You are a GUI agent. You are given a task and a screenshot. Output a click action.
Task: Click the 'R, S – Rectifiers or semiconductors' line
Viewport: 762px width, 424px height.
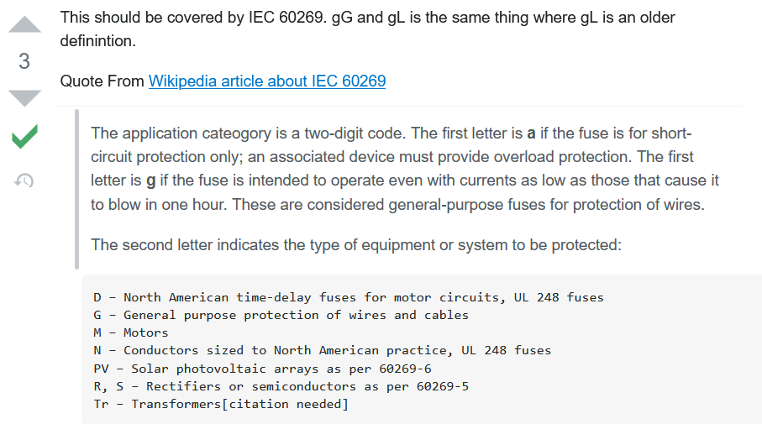[x=281, y=386]
